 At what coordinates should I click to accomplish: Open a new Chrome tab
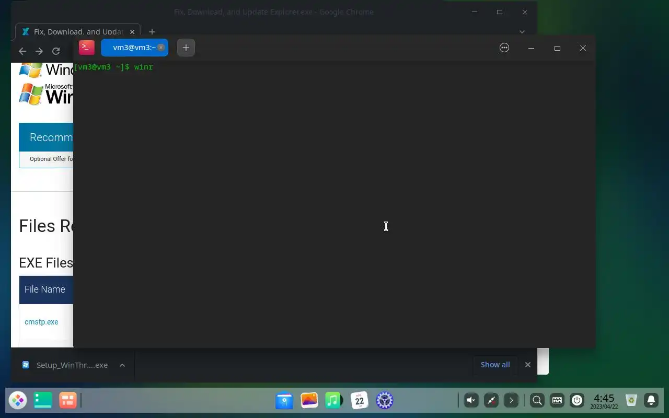click(152, 32)
